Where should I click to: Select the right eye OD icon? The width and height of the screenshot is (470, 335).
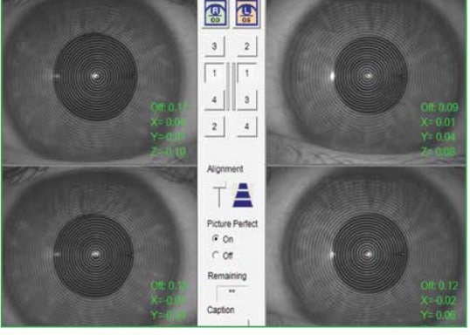click(215, 13)
